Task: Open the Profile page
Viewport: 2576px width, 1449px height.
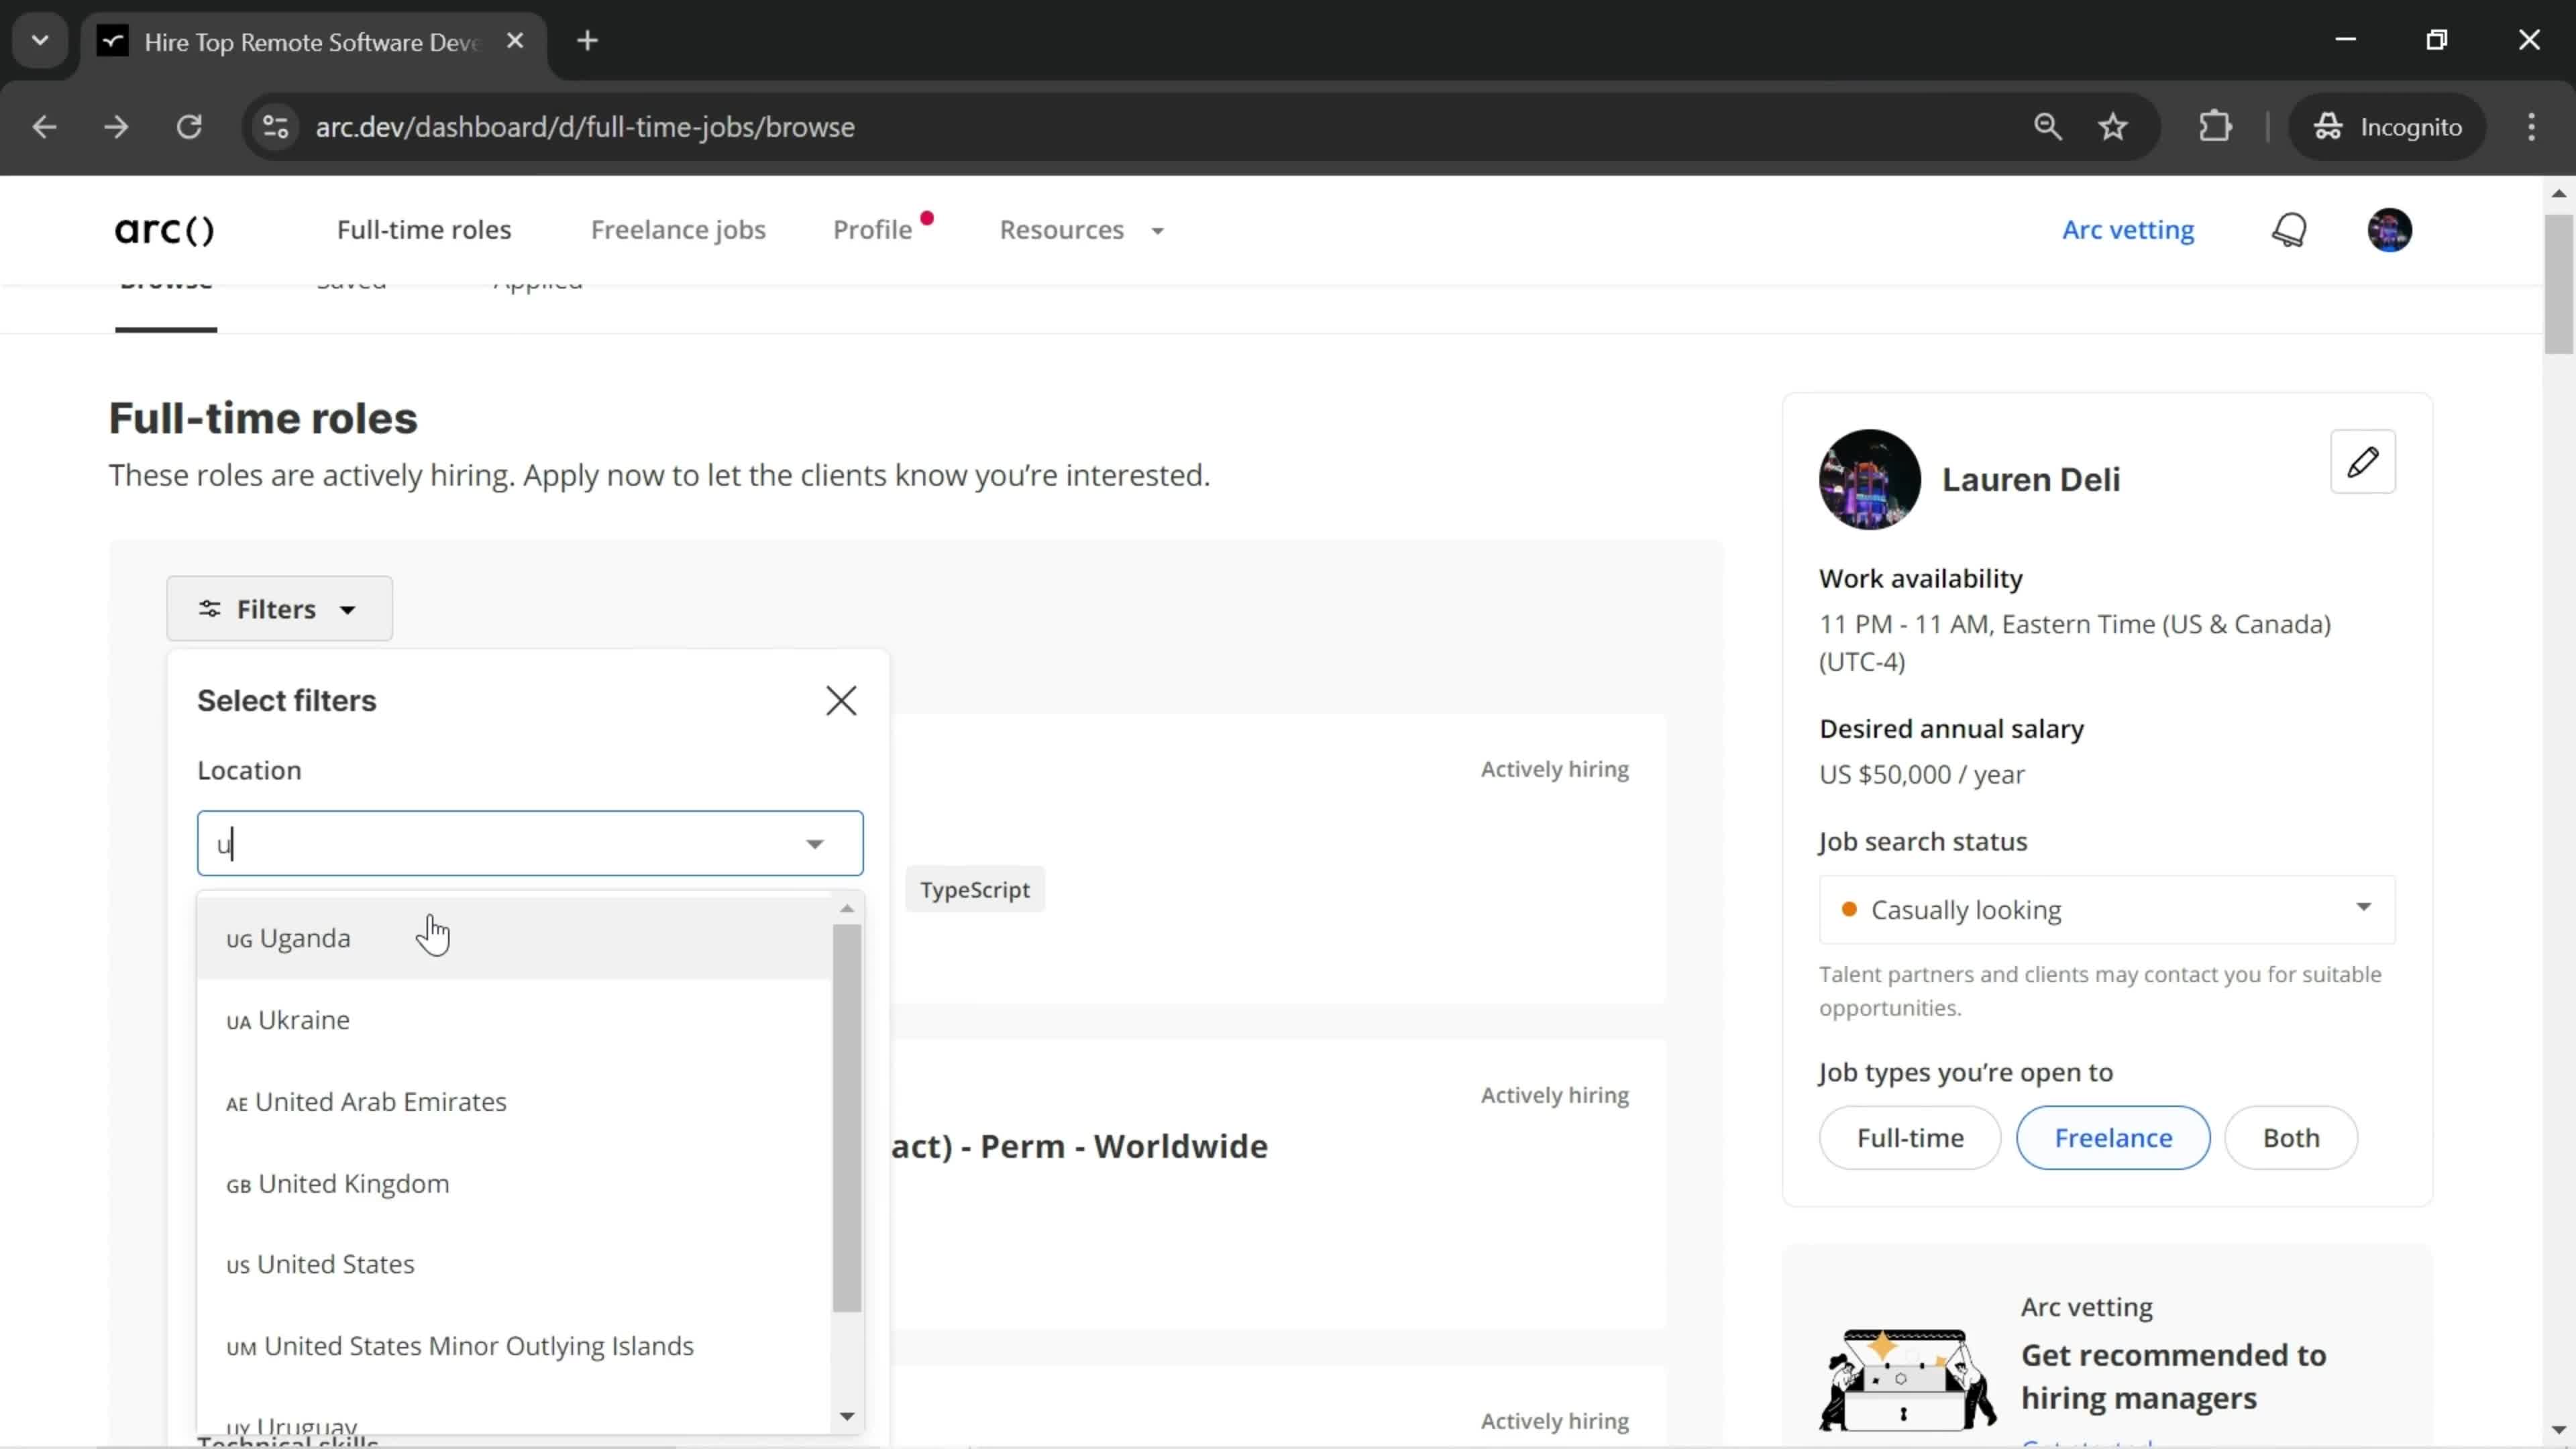Action: pos(872,230)
